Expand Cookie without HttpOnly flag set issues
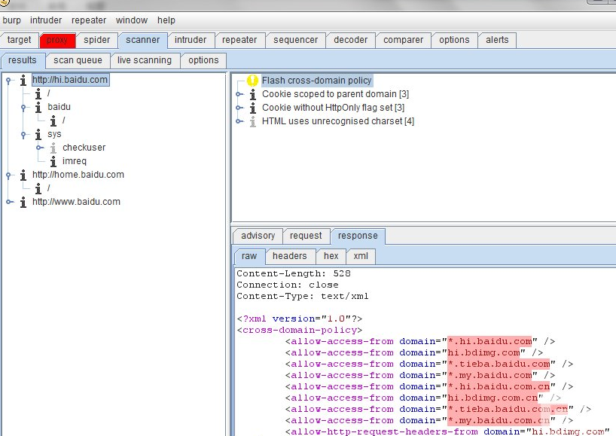616x436 pixels. point(239,108)
